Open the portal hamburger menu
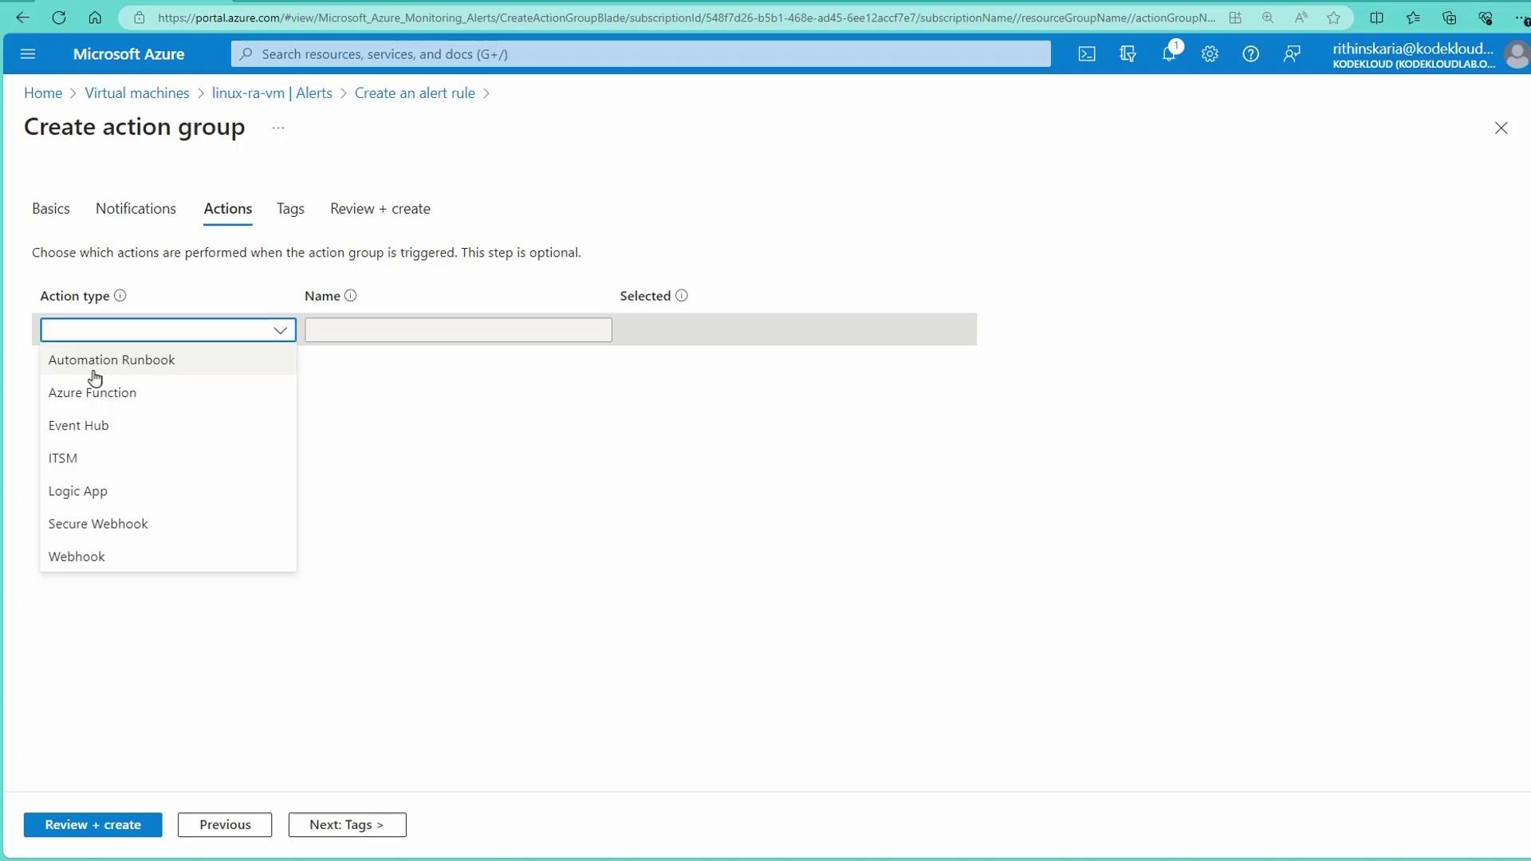 tap(28, 54)
